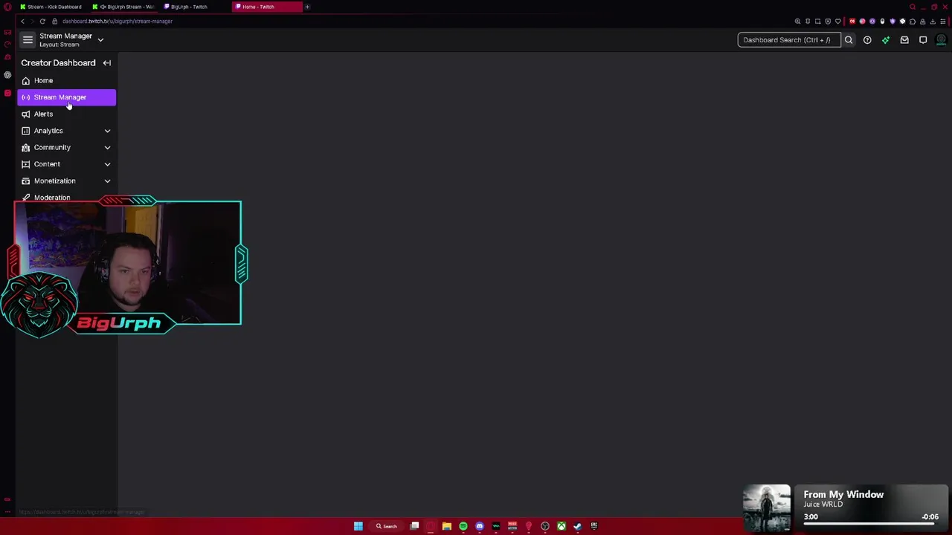Reload the Twitch dashboard page
952x535 pixels.
point(42,22)
